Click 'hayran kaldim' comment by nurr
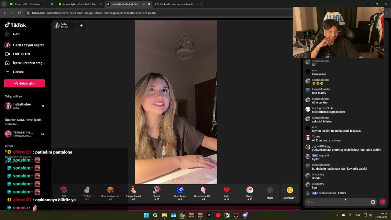The image size is (391, 220). 337,131
